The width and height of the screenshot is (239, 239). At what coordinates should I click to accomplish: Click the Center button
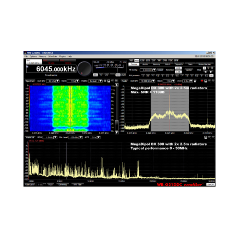(189, 70)
